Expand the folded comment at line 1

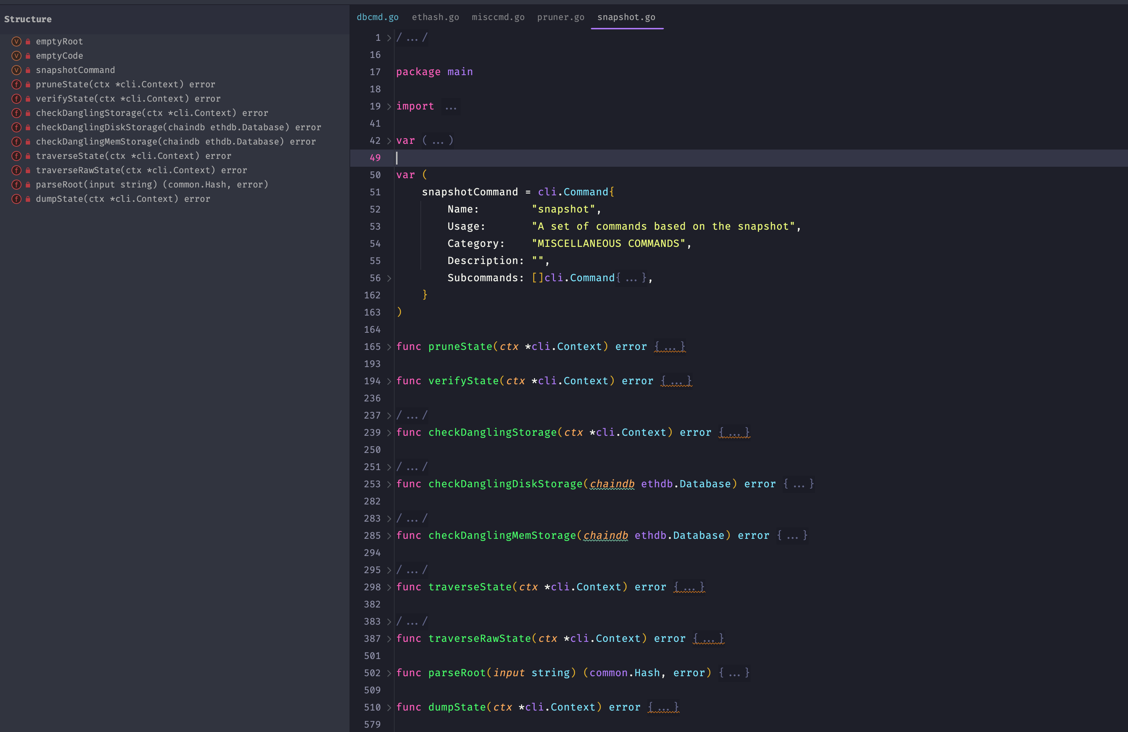389,38
